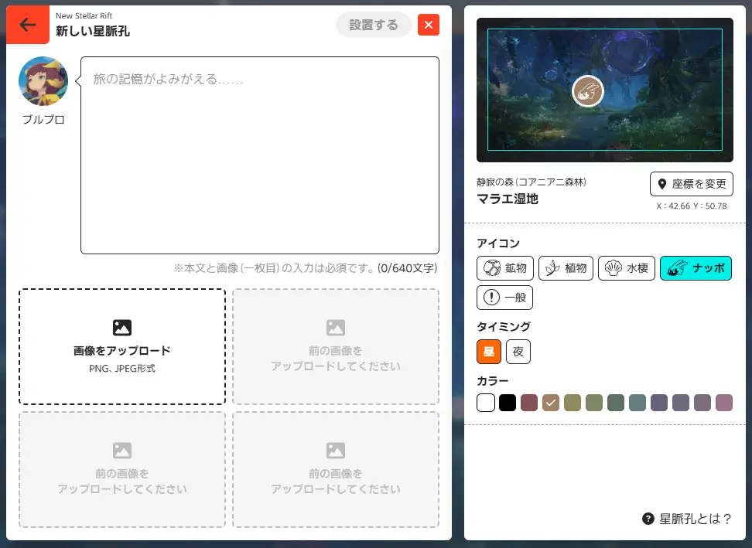Select the 植物 plant icon option

pyautogui.click(x=566, y=268)
